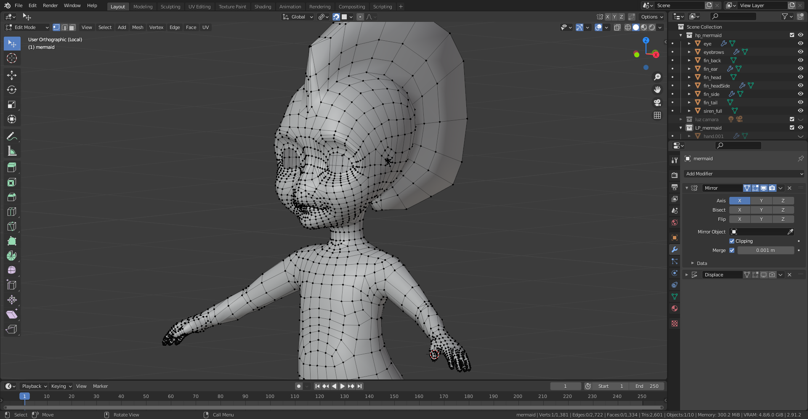The image size is (808, 419).
Task: Select the Move tool in toolbar
Action: (x=12, y=75)
